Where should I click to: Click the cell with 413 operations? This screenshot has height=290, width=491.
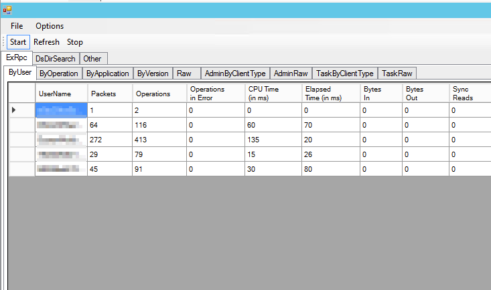click(x=158, y=139)
